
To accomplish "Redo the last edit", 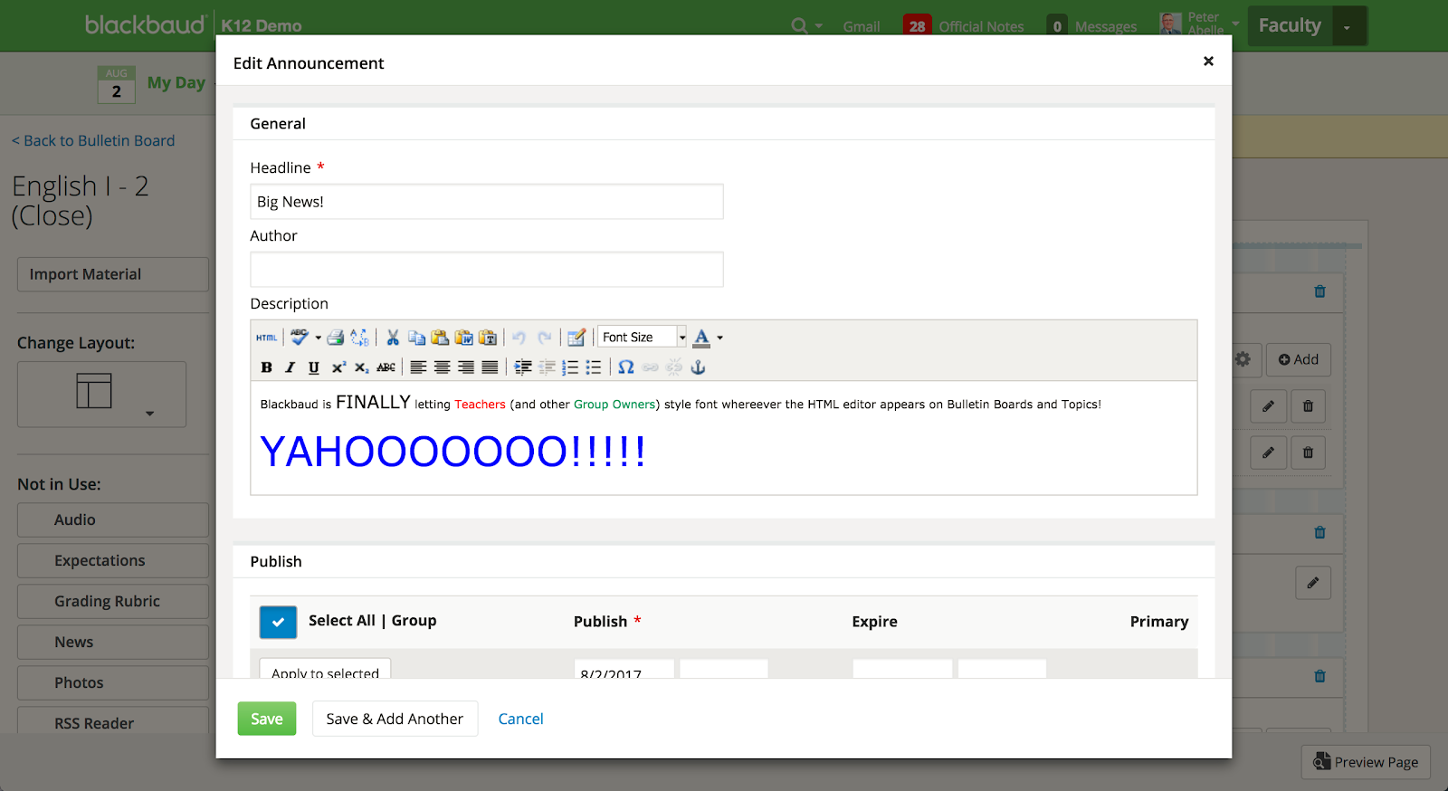I will [545, 338].
